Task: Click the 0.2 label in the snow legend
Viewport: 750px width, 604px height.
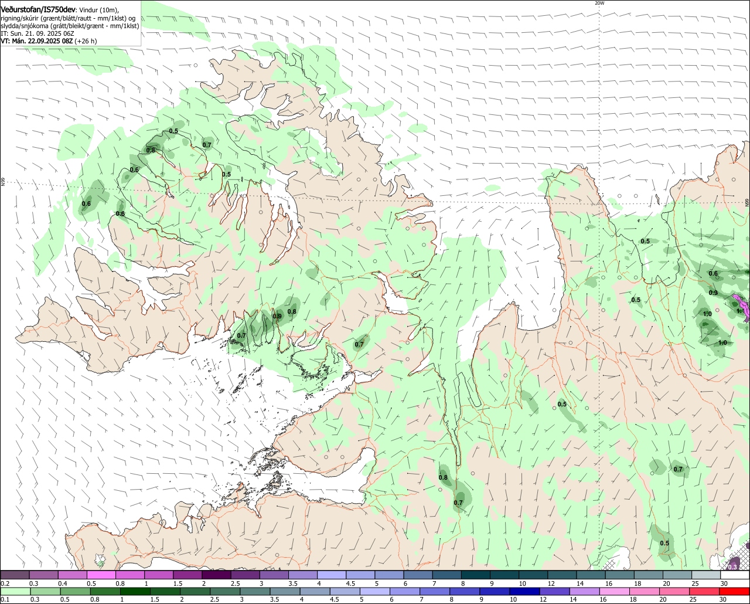Action: pos(5,583)
